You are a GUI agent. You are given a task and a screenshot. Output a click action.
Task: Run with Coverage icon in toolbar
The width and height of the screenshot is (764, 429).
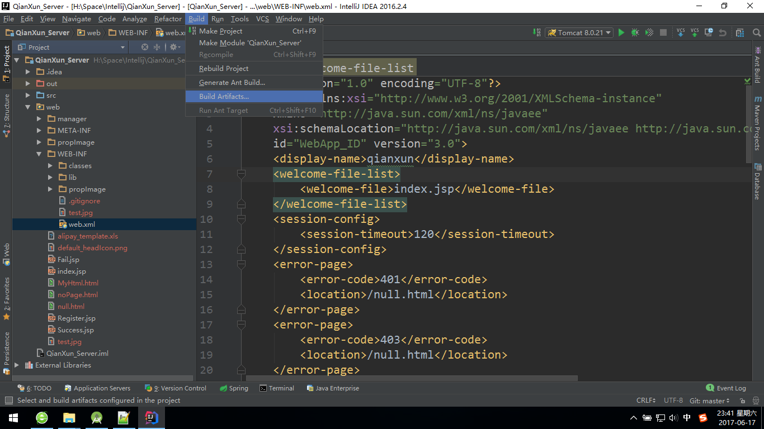coord(649,33)
